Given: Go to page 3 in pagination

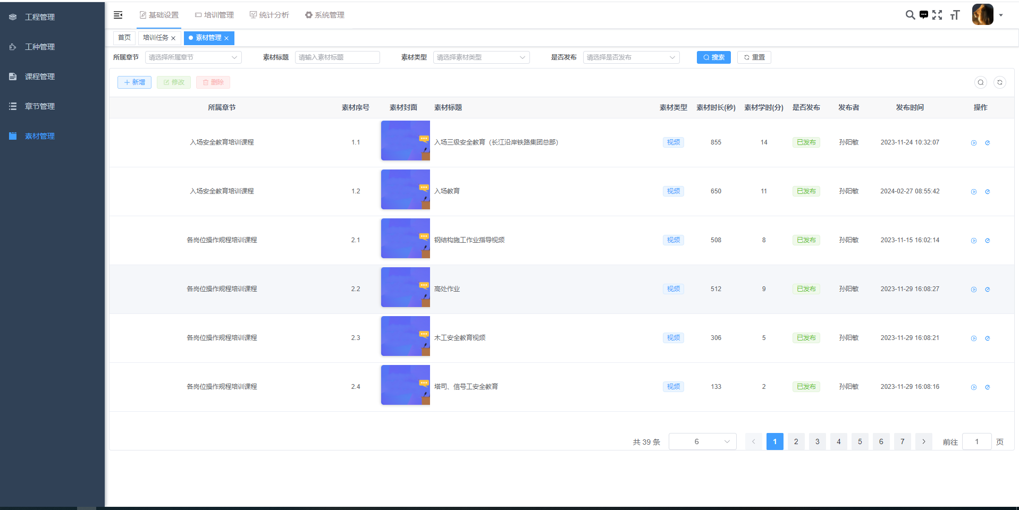Looking at the screenshot, I should (x=817, y=441).
